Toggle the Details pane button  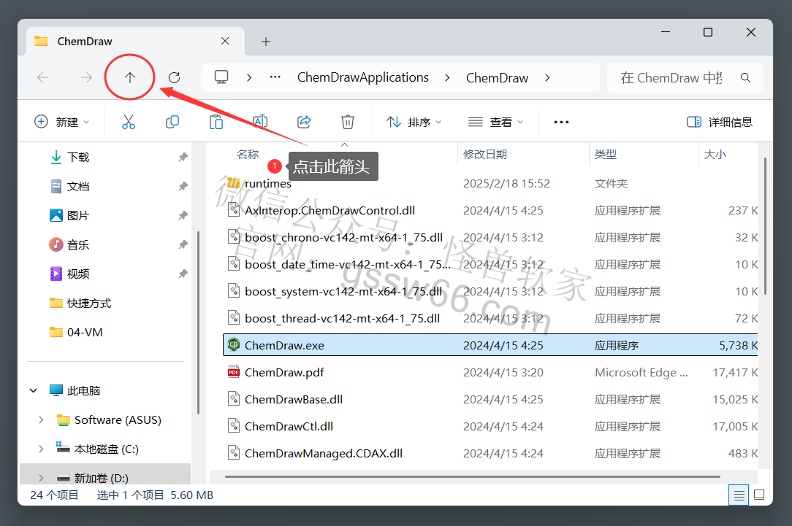(720, 122)
